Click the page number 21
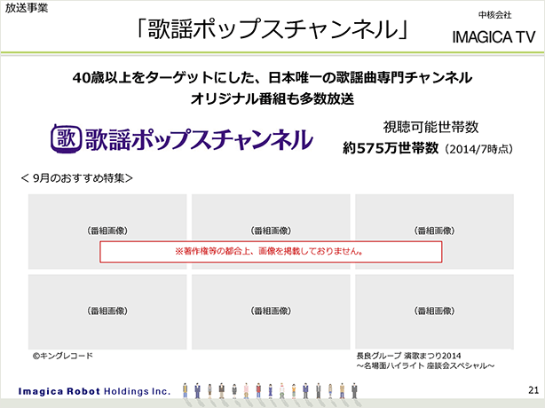Screen dimensions: 545x408 click(x=533, y=390)
